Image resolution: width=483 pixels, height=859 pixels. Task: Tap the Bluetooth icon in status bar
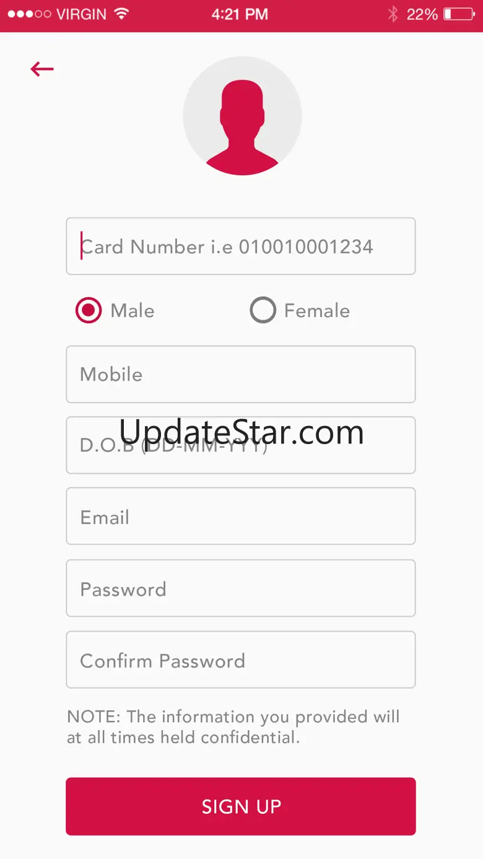pyautogui.click(x=393, y=14)
